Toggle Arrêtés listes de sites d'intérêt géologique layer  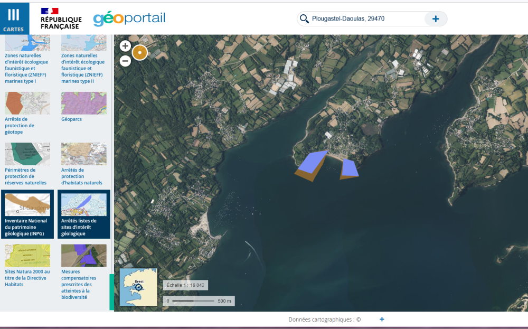(83, 214)
